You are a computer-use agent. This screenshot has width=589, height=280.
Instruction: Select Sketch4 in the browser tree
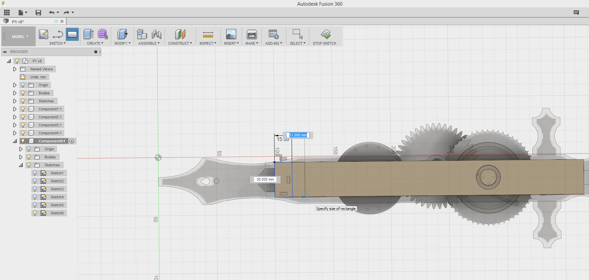(57, 197)
